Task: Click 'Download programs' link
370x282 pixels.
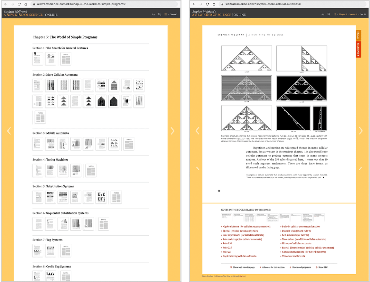Action: (301, 267)
